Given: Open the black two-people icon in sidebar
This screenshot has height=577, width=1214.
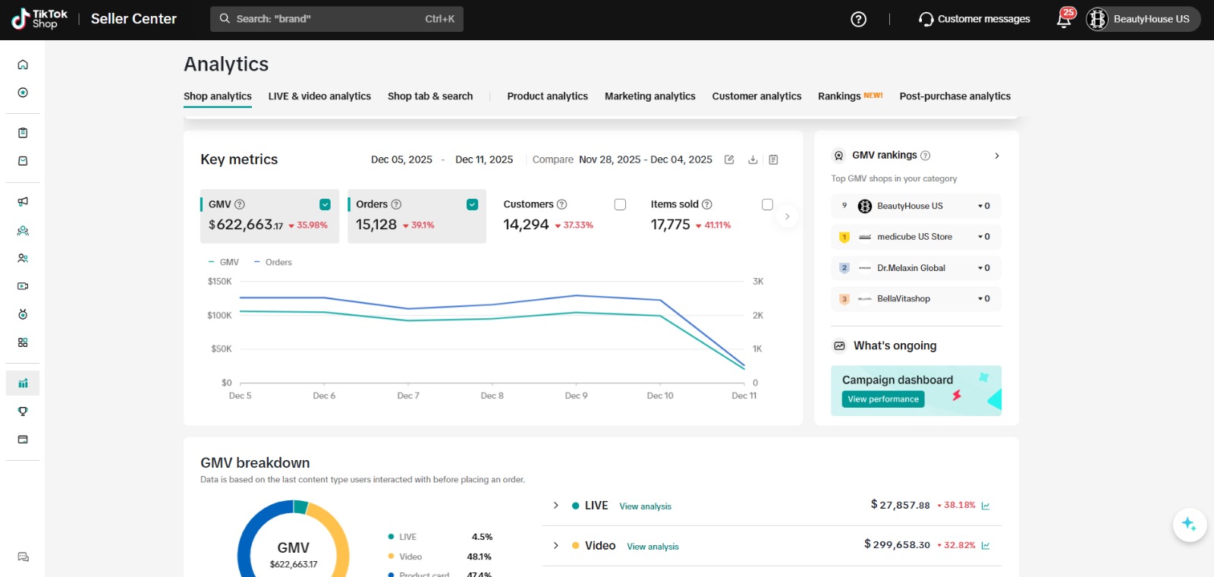Looking at the screenshot, I should tap(23, 258).
